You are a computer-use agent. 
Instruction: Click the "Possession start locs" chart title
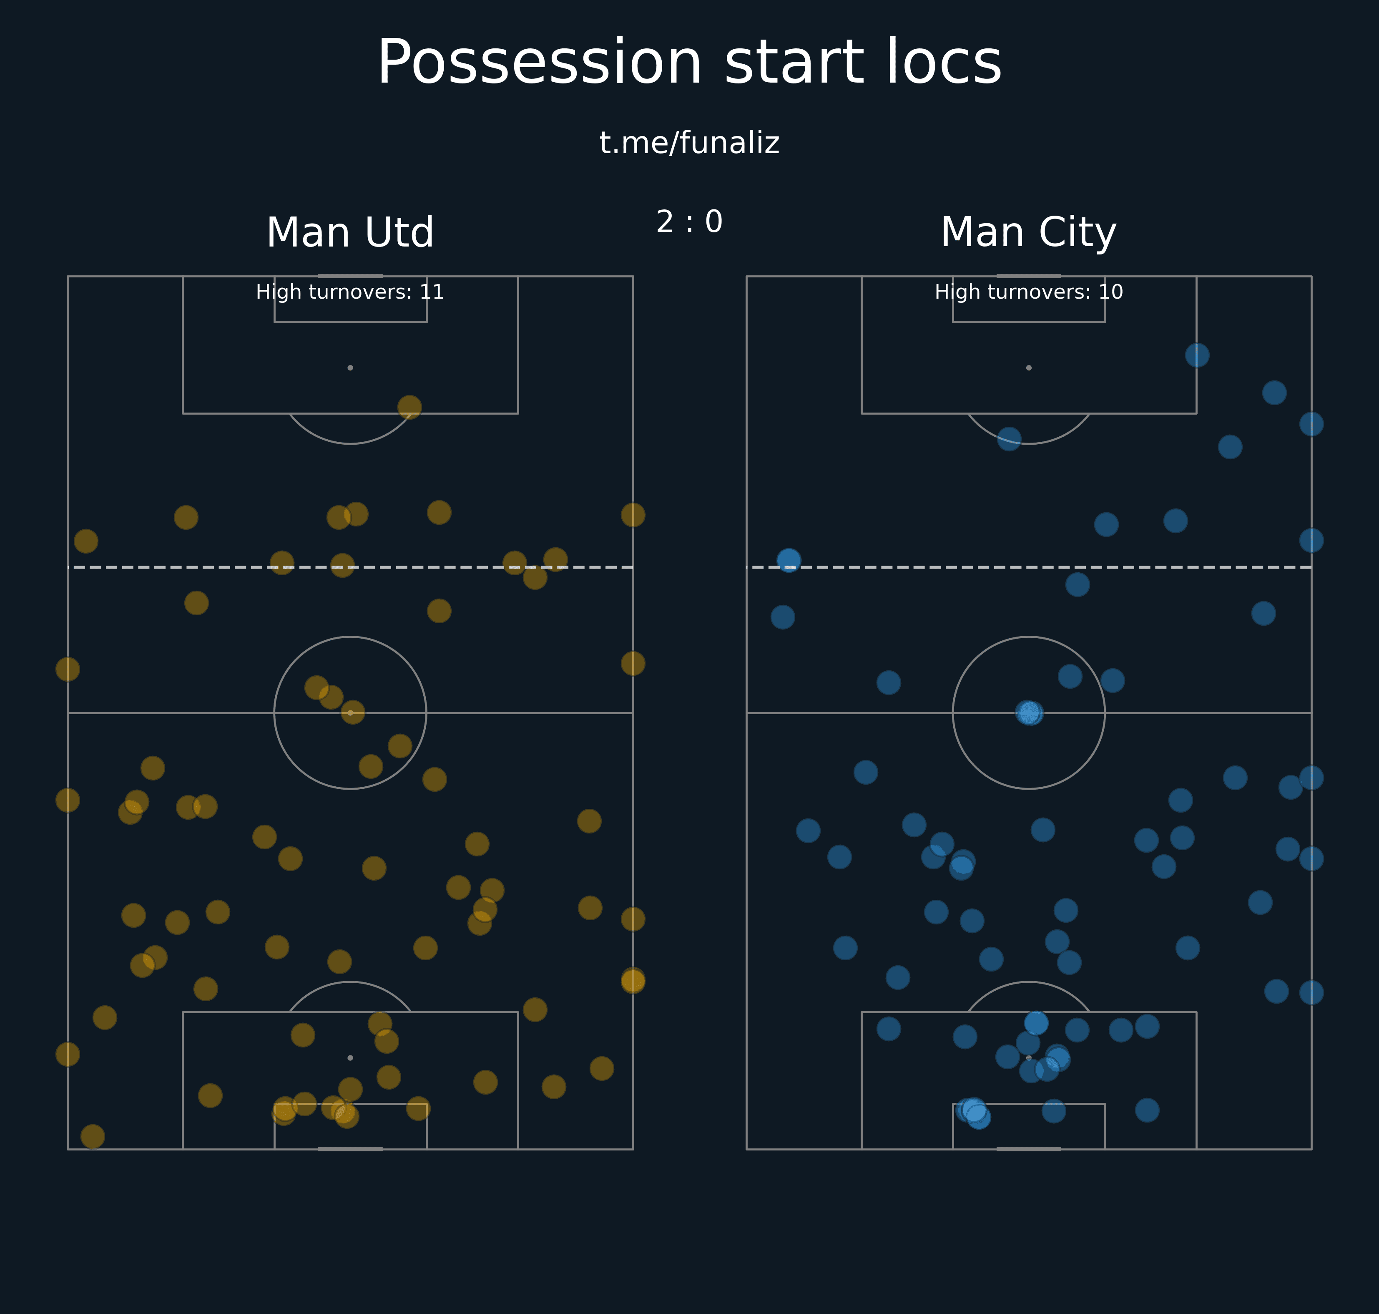(x=689, y=63)
